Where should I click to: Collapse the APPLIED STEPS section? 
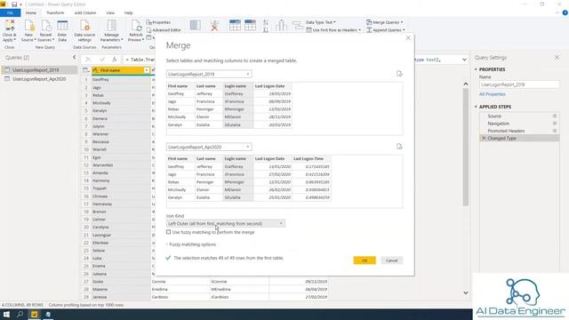tap(476, 107)
